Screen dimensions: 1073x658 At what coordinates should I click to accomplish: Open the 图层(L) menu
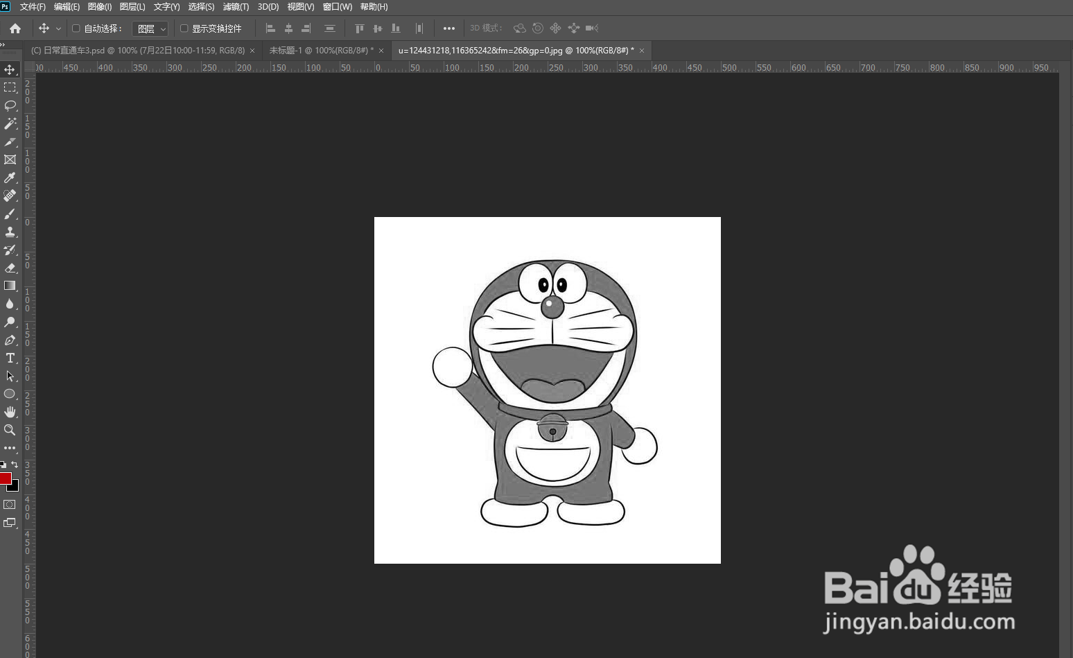[x=132, y=7]
